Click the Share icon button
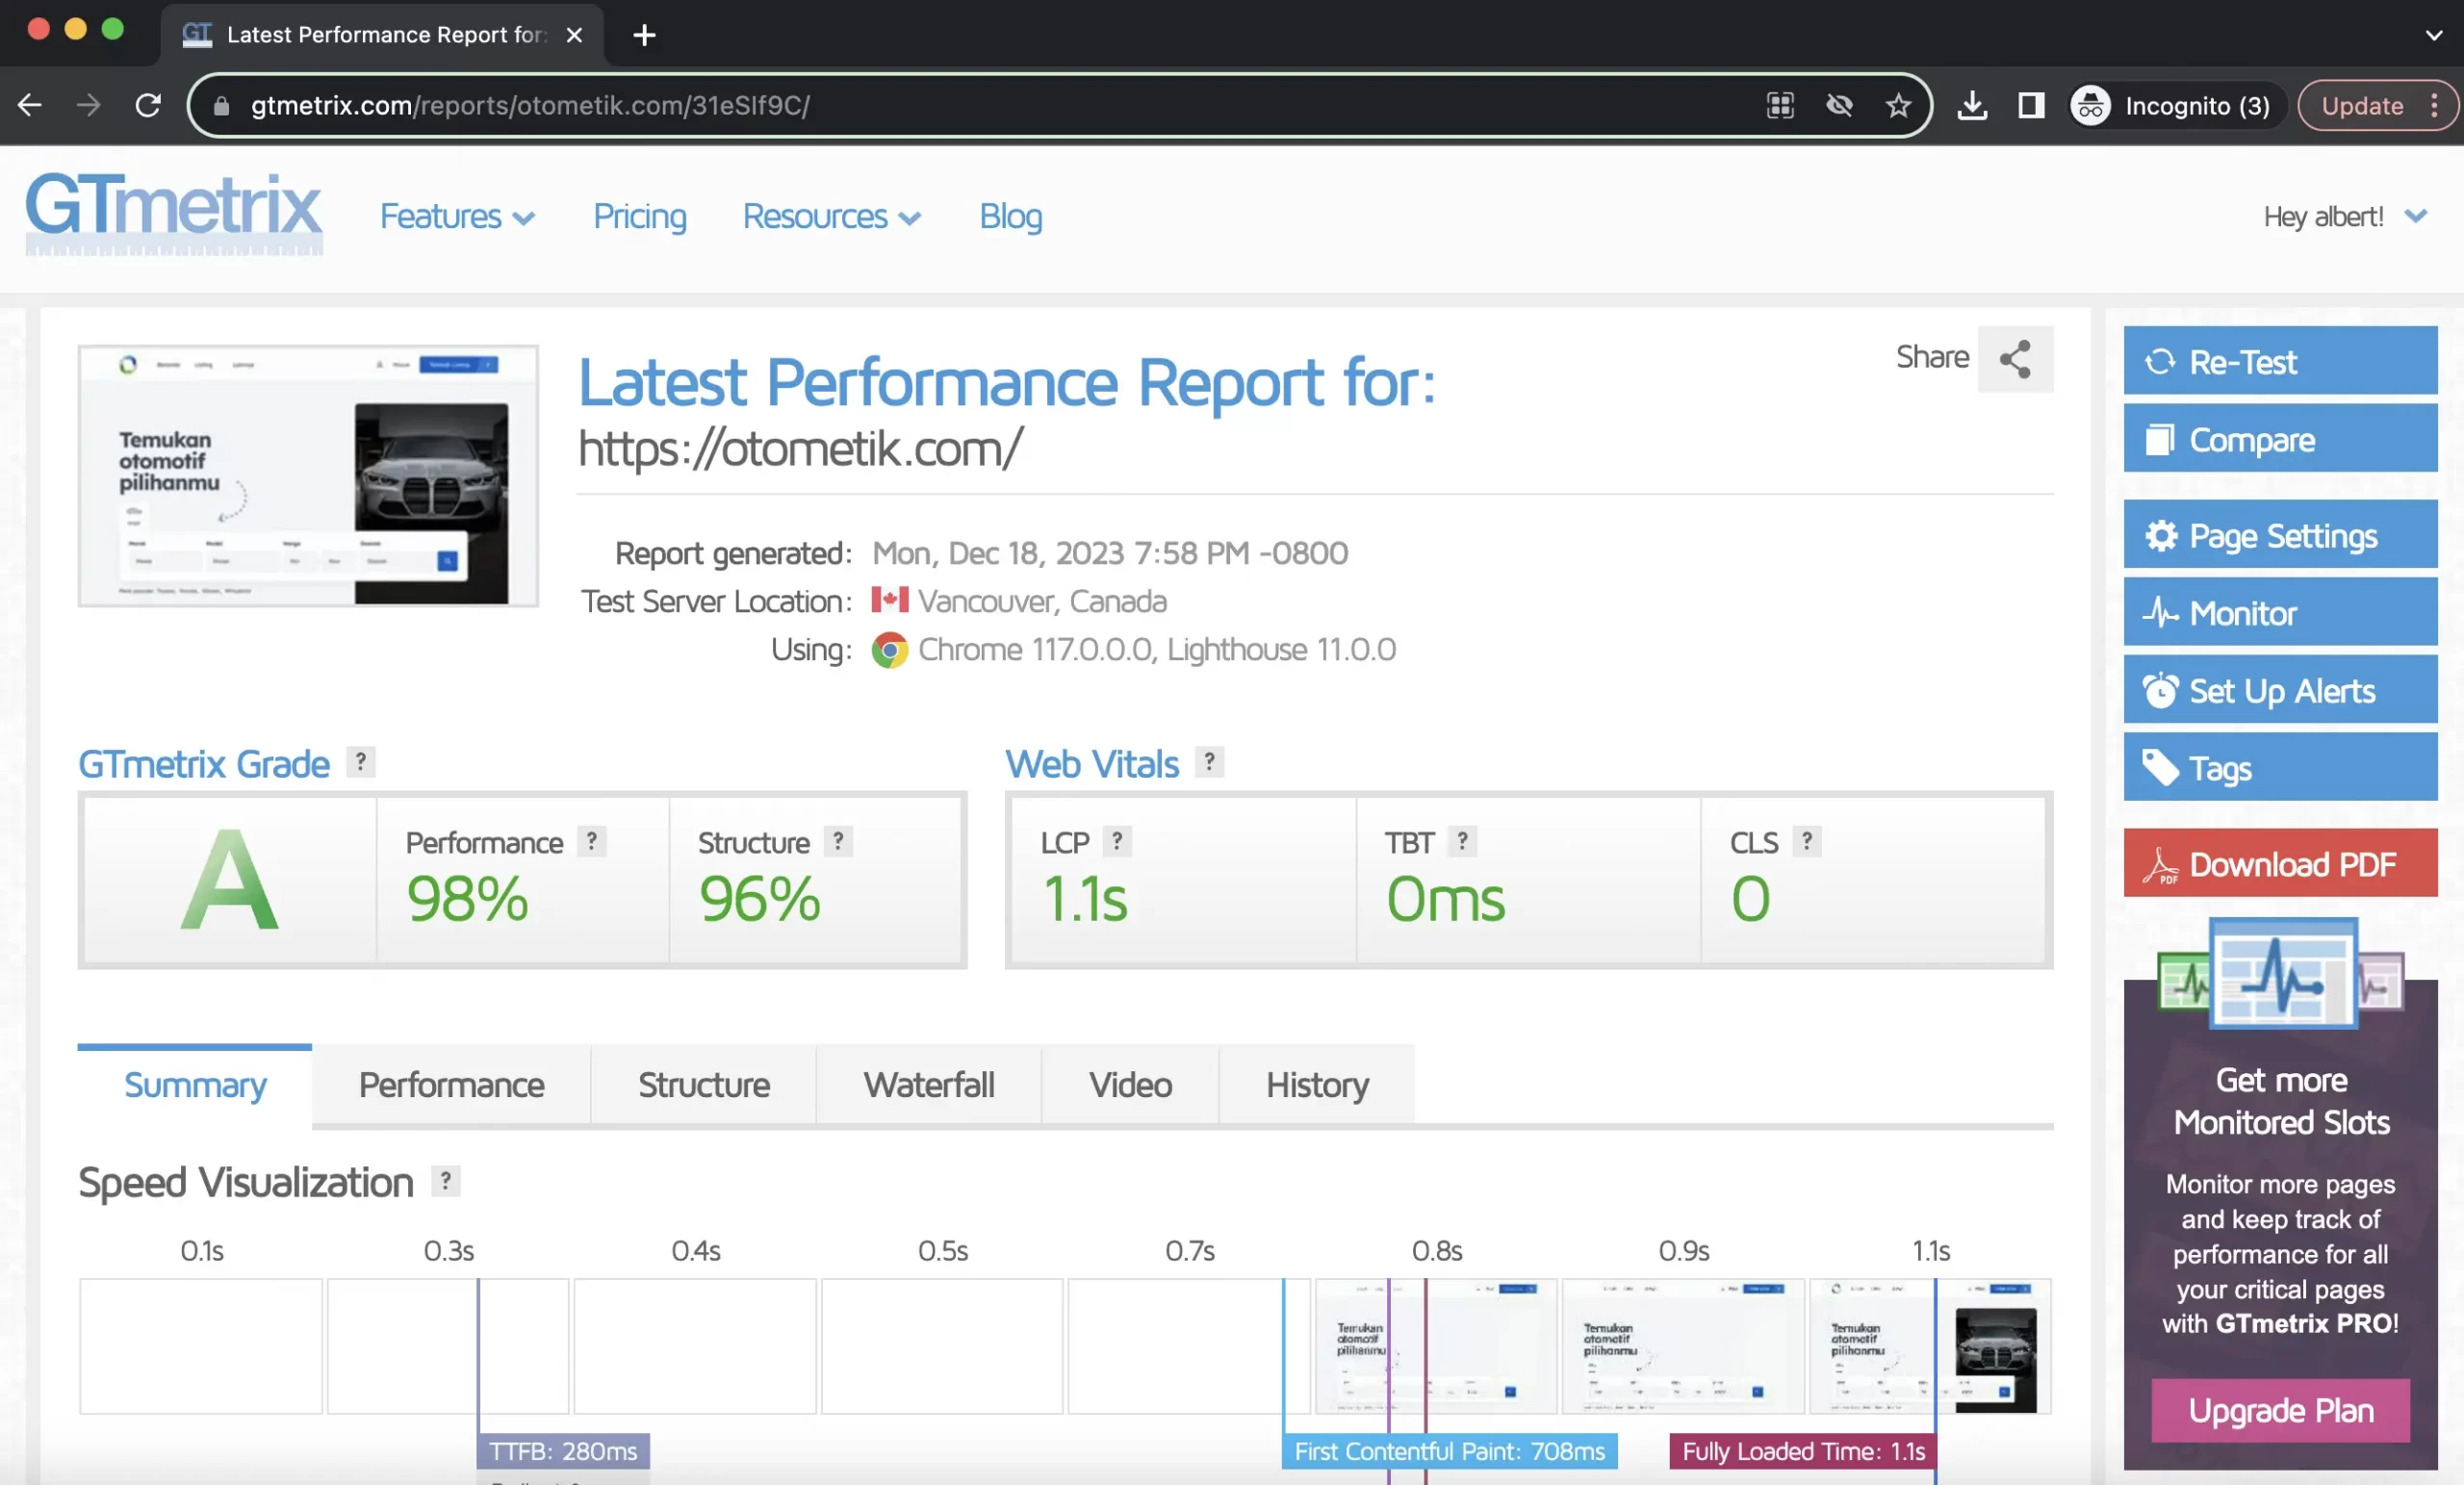The image size is (2464, 1485). (x=2015, y=359)
